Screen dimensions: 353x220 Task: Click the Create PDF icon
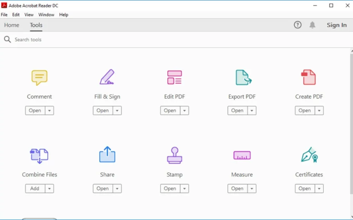(308, 77)
